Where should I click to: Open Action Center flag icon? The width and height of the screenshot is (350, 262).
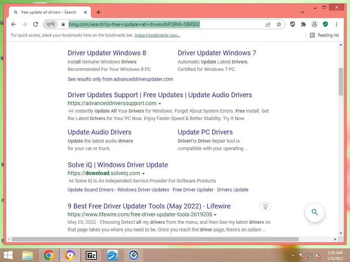[301, 256]
